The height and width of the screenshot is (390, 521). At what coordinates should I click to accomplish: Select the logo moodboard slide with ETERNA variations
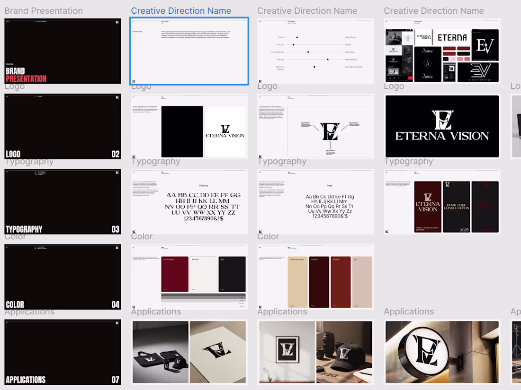(x=441, y=51)
